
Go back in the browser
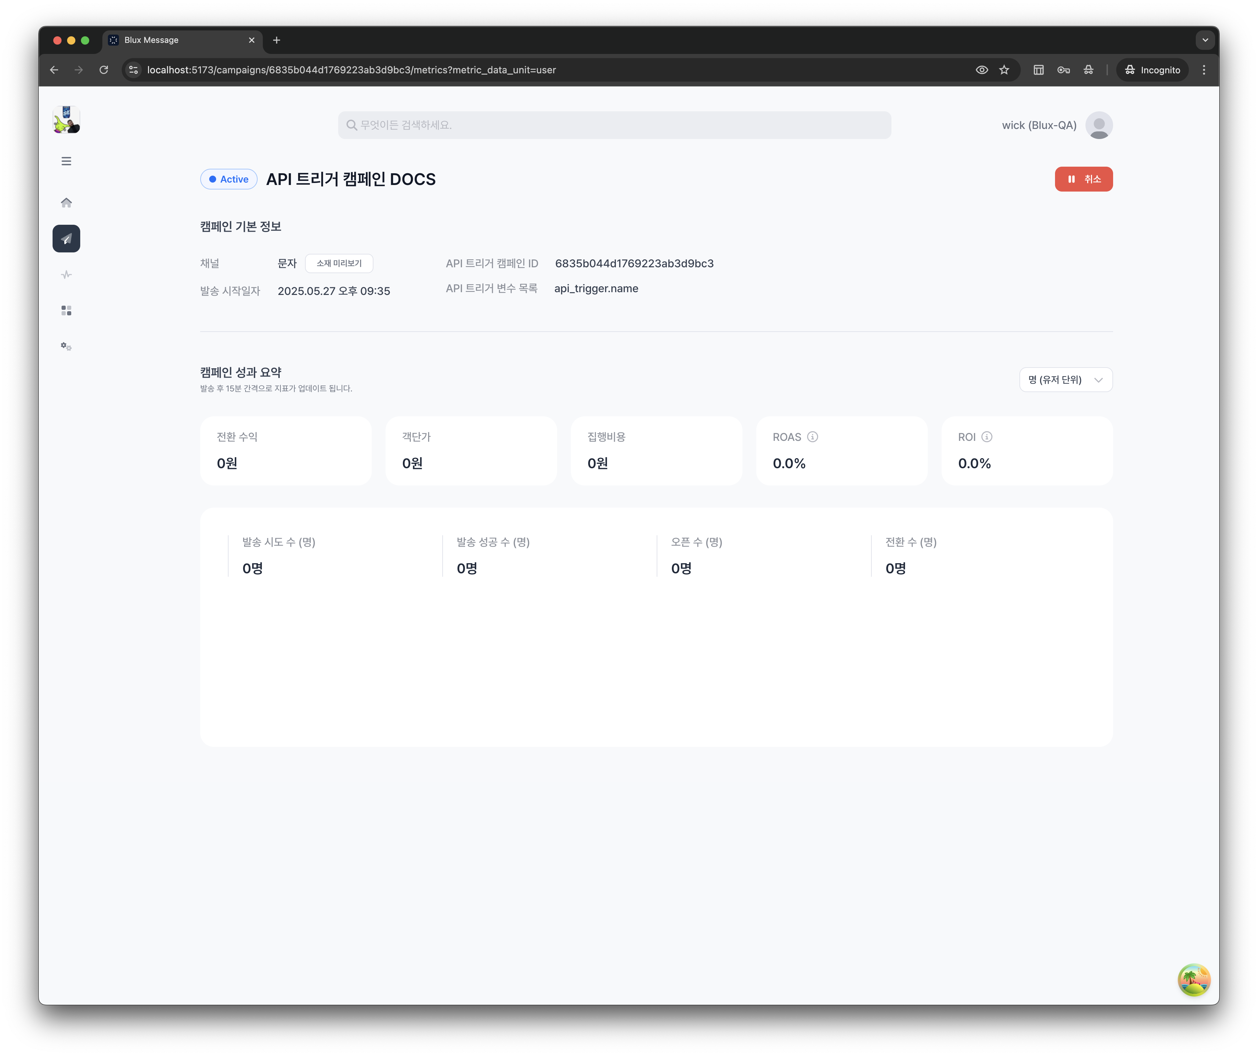click(x=54, y=70)
